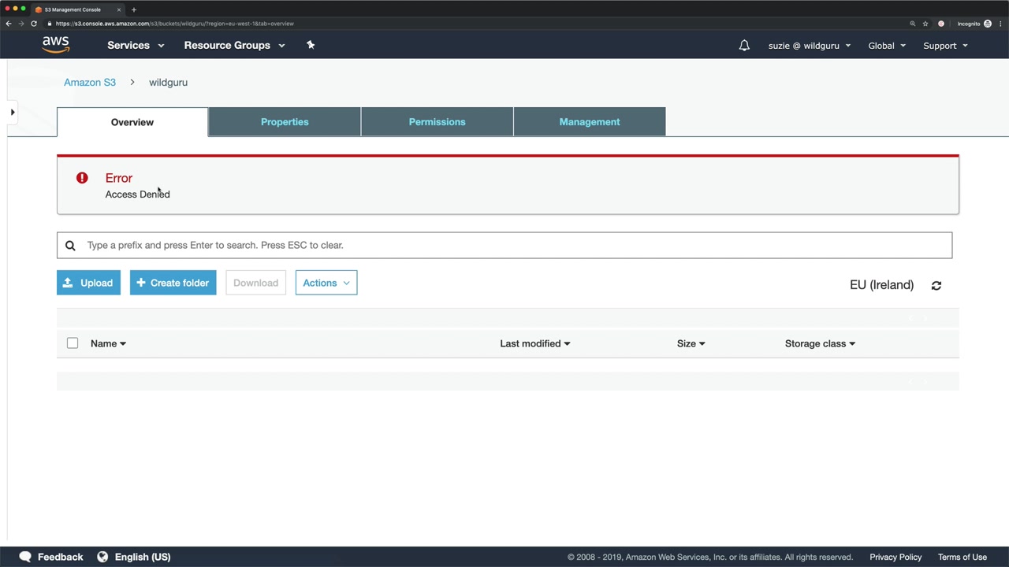
Task: Expand the Support menu
Action: pyautogui.click(x=945, y=46)
